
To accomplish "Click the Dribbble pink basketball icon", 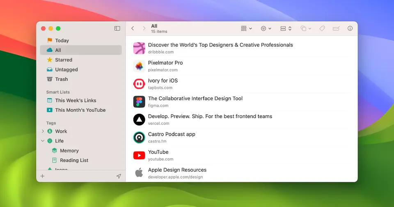I will 139,48.
